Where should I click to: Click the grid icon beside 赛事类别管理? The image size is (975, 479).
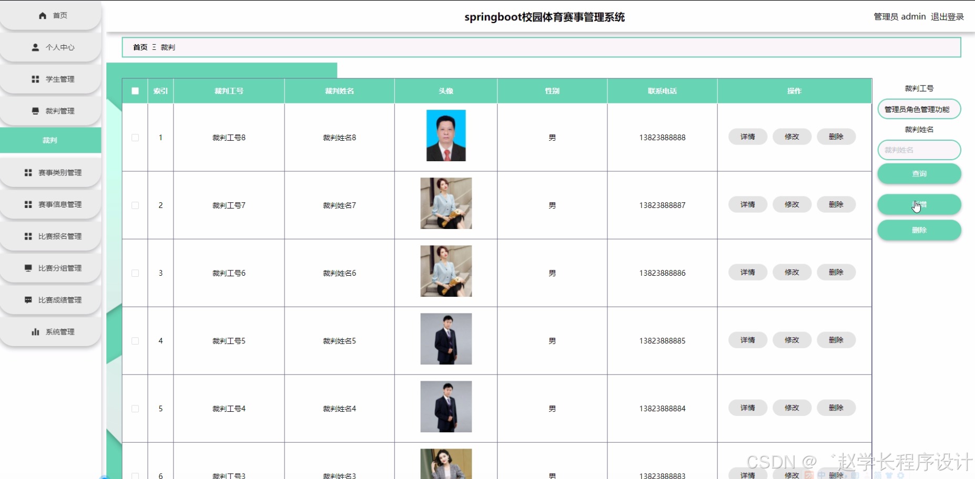click(x=28, y=173)
